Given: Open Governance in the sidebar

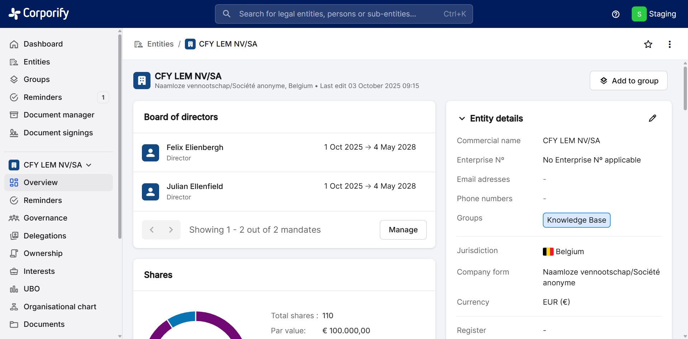Looking at the screenshot, I should click(x=45, y=218).
